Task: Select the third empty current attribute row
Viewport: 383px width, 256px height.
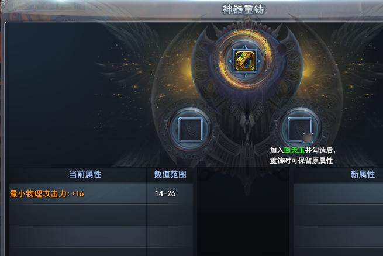Action: pyautogui.click(x=78, y=237)
